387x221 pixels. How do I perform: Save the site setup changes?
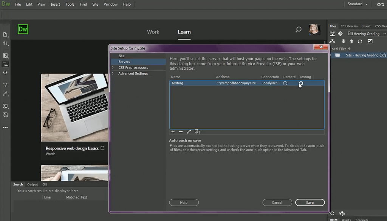click(310, 202)
